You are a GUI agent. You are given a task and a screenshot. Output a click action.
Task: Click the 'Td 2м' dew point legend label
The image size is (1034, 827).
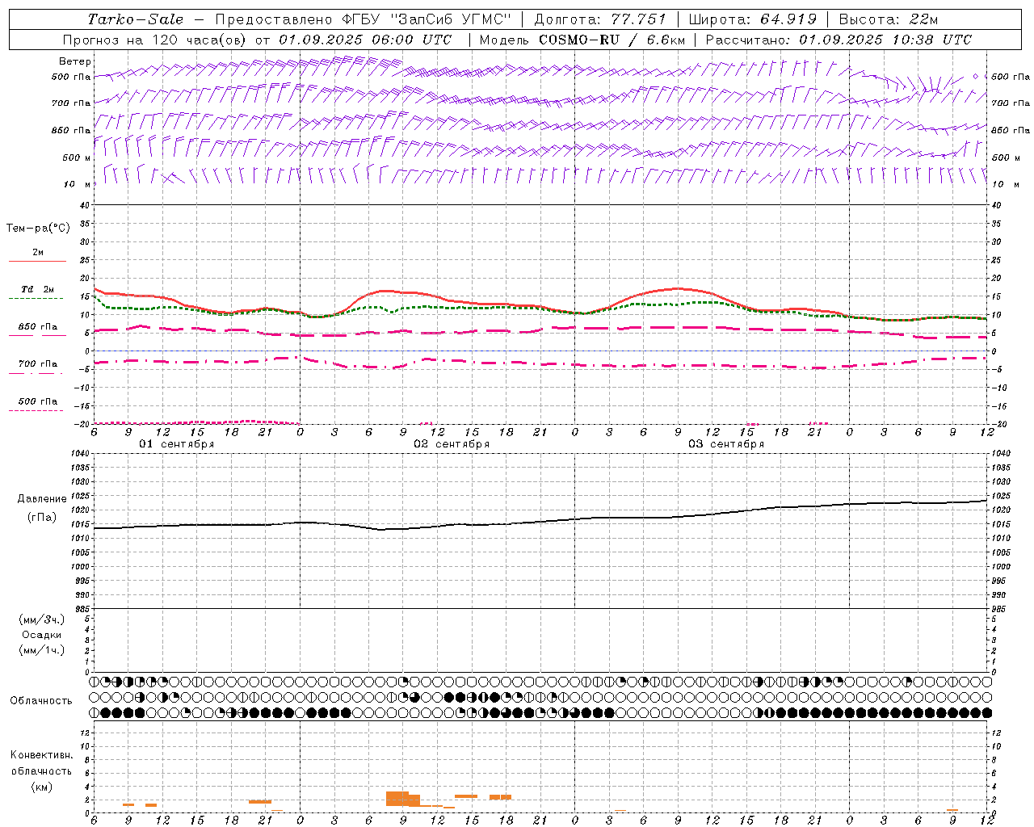point(38,289)
